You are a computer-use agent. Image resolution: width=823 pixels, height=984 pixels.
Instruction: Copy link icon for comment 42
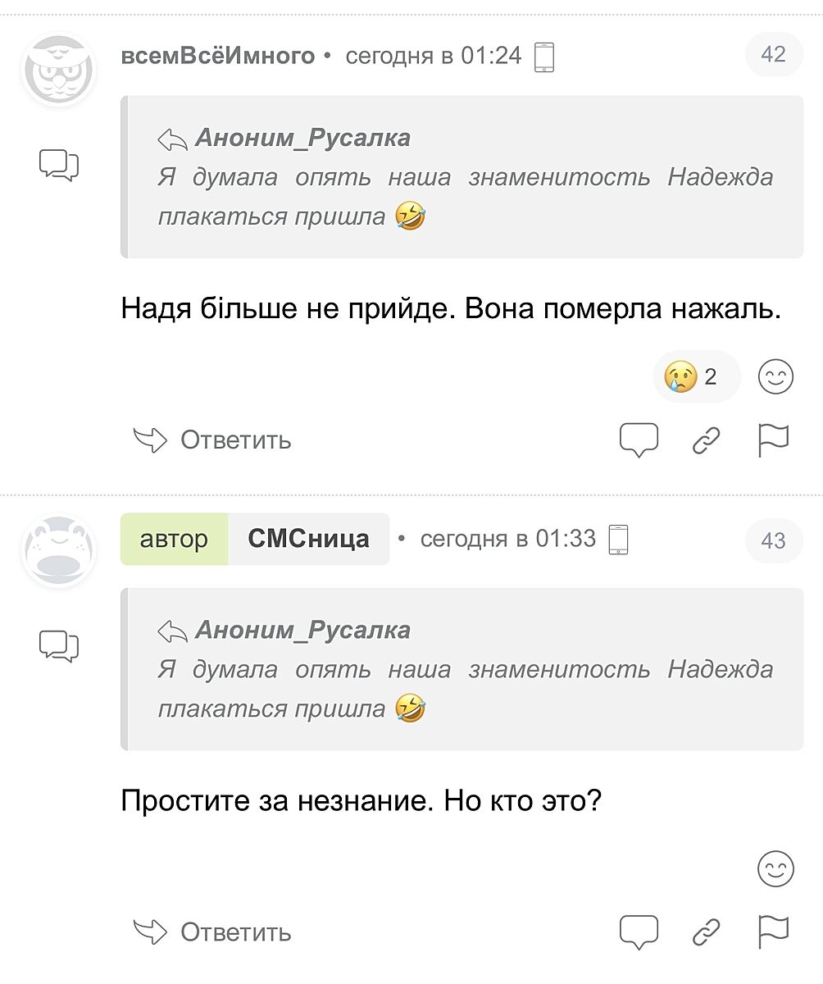tap(706, 440)
